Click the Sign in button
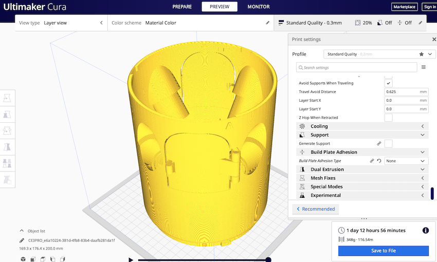The width and height of the screenshot is (437, 262). tap(429, 7)
